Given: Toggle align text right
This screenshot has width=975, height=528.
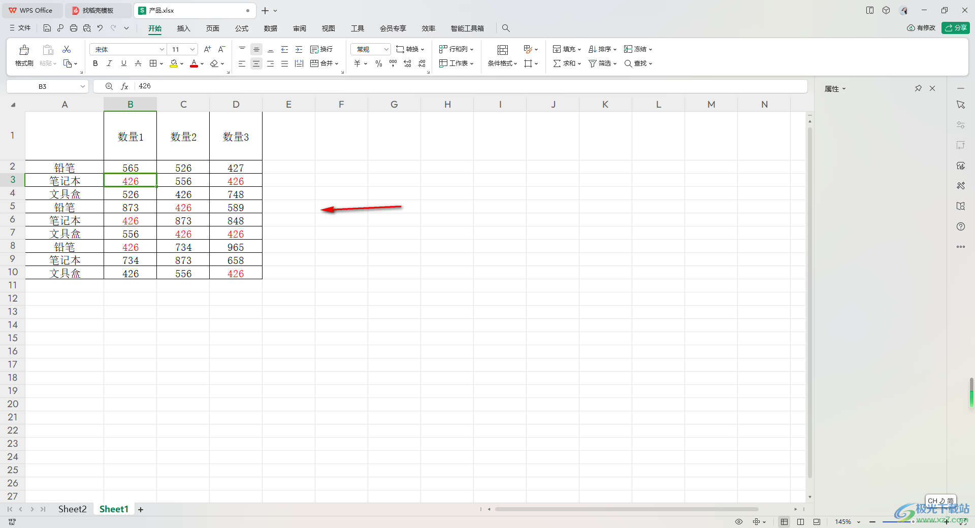Looking at the screenshot, I should pyautogui.click(x=271, y=63).
